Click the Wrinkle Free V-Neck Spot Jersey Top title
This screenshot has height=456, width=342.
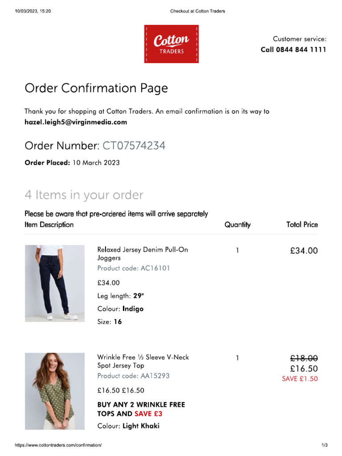[x=143, y=361]
